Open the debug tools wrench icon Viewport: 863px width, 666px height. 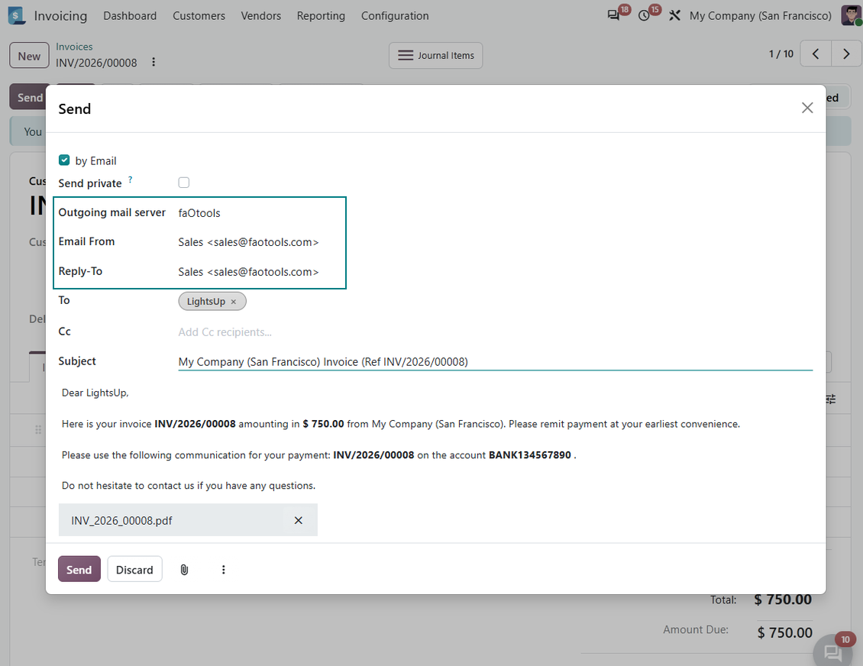coord(674,15)
